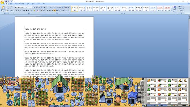Toggle bold formatting

(16, 10)
